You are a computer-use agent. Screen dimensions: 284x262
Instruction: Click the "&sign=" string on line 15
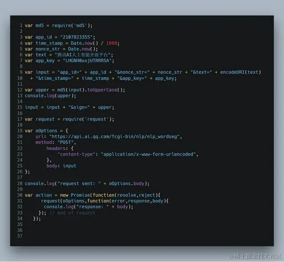pyautogui.click(x=79, y=107)
